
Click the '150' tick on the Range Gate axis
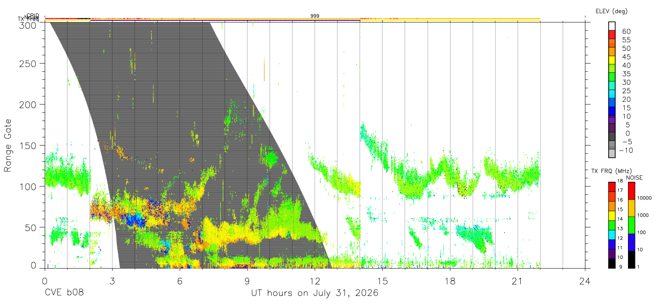tap(28, 146)
